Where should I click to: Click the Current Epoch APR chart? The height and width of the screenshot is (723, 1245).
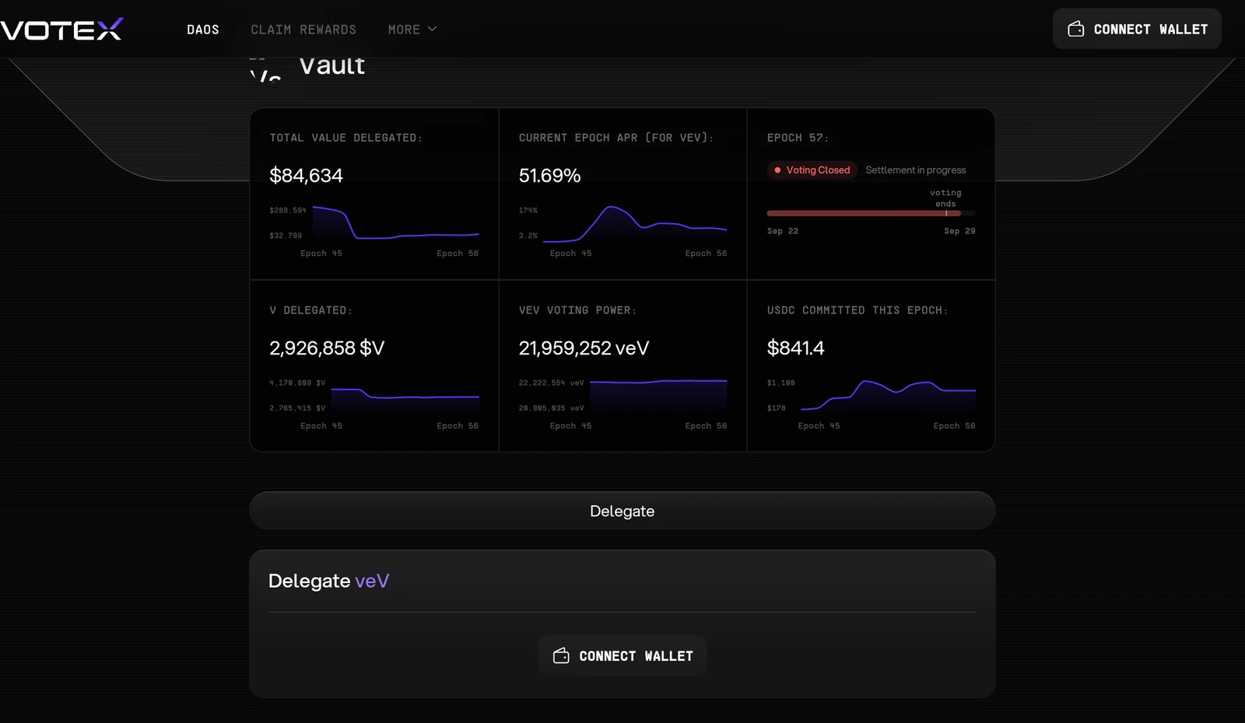(x=635, y=224)
